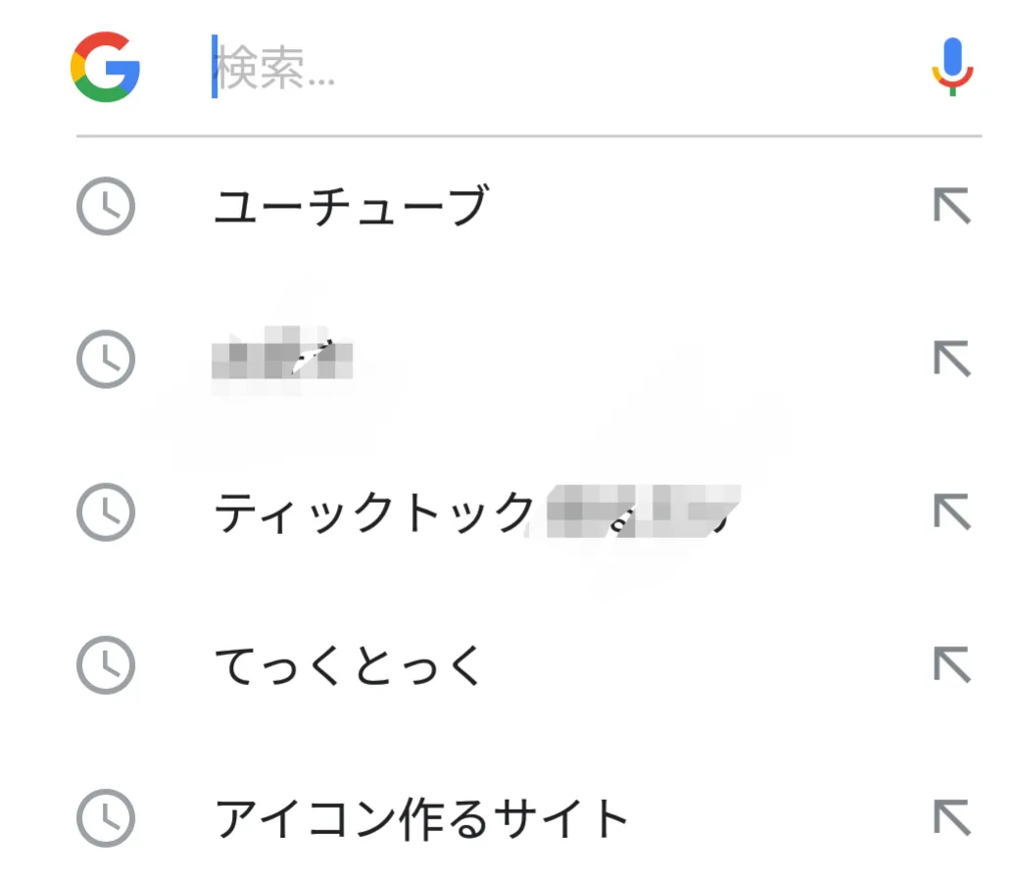Viewport: 1009px width, 883px height.
Task: Click history clock icon of blurred suggestion
Action: point(105,360)
